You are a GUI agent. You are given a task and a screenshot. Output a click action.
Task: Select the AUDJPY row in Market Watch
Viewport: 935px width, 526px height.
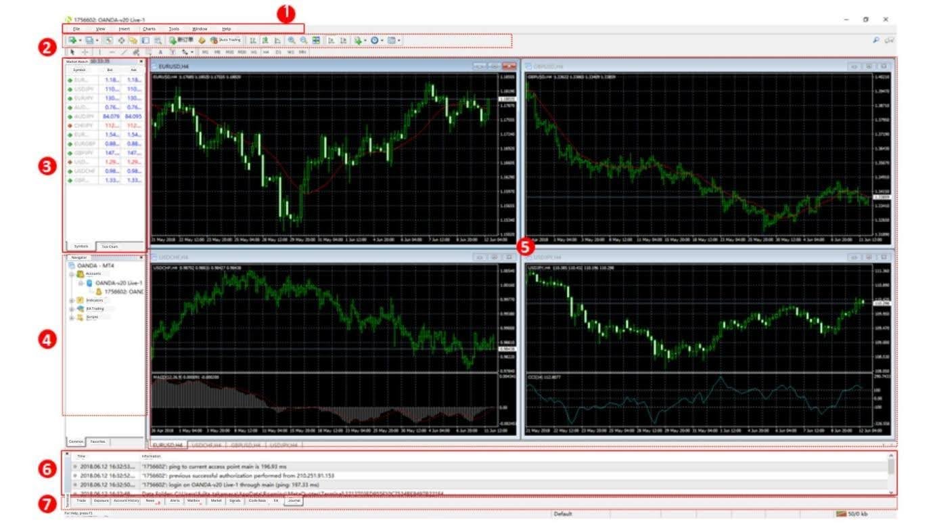tap(101, 116)
